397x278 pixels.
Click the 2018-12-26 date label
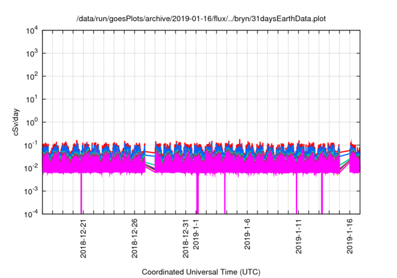tap(135, 238)
